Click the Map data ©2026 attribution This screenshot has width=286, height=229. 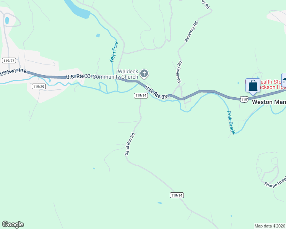[270, 226]
